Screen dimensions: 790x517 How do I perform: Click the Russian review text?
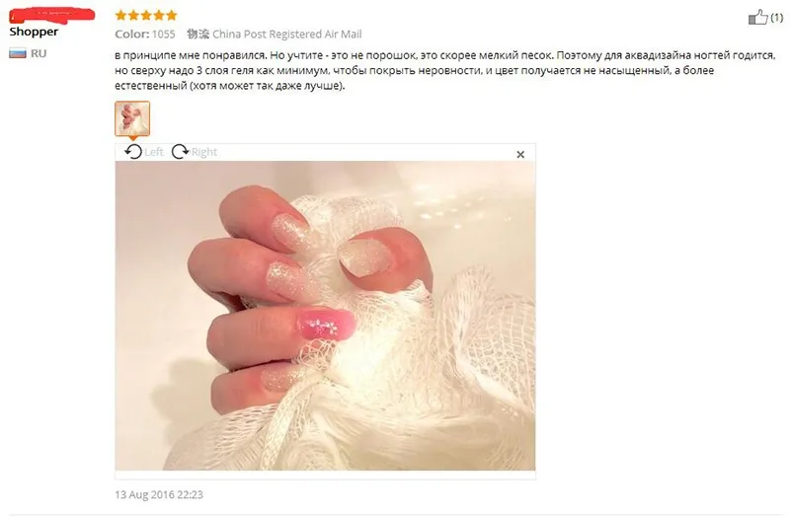pos(445,70)
